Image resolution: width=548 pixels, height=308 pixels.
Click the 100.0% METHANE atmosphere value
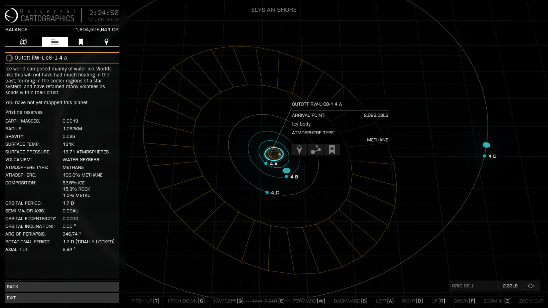click(82, 175)
